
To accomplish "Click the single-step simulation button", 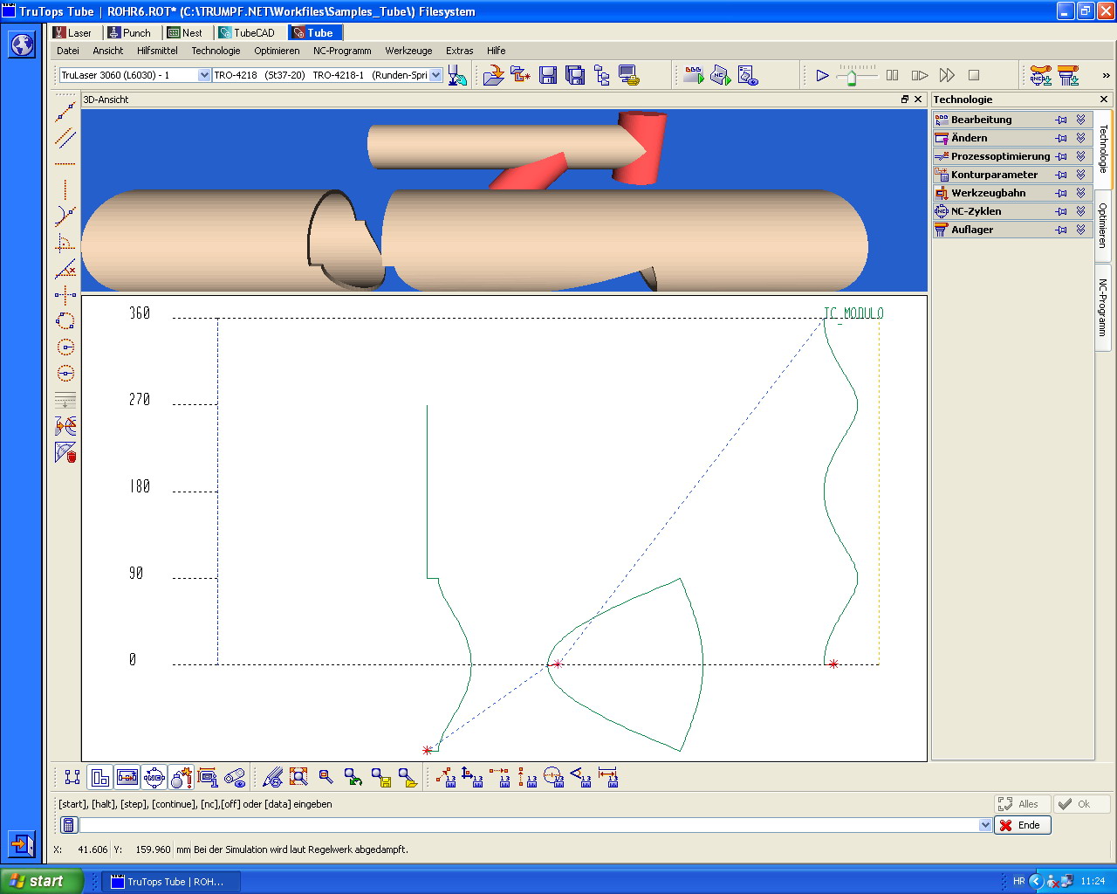I will (920, 75).
